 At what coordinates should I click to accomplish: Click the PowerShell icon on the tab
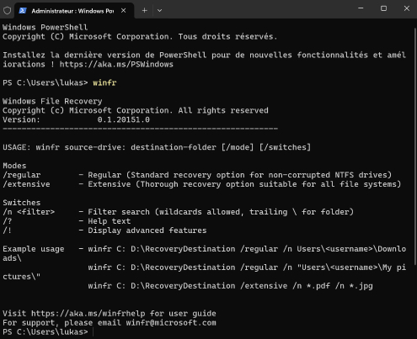point(23,11)
